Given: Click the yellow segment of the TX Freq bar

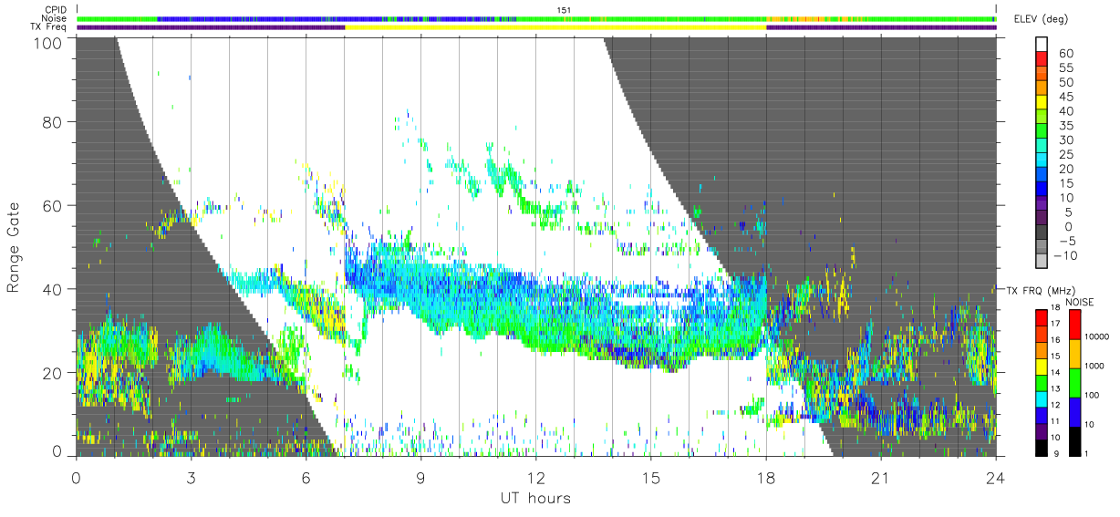Looking at the screenshot, I should [x=555, y=27].
